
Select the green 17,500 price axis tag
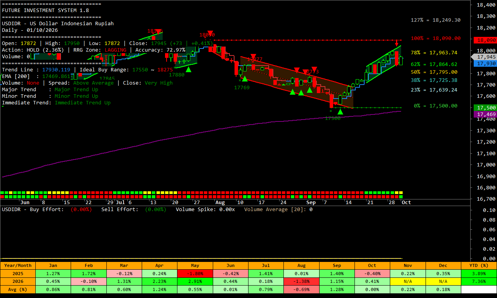coord(485,107)
